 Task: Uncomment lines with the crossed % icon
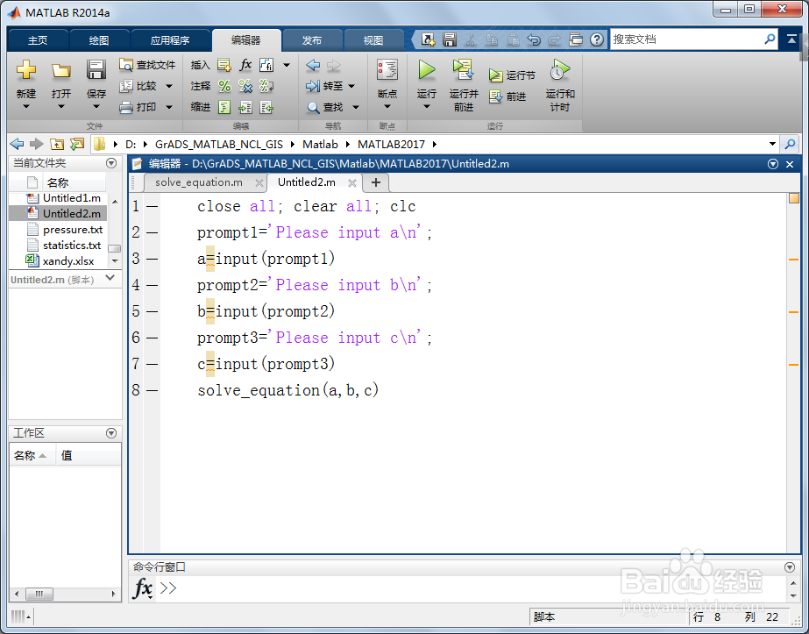[245, 86]
